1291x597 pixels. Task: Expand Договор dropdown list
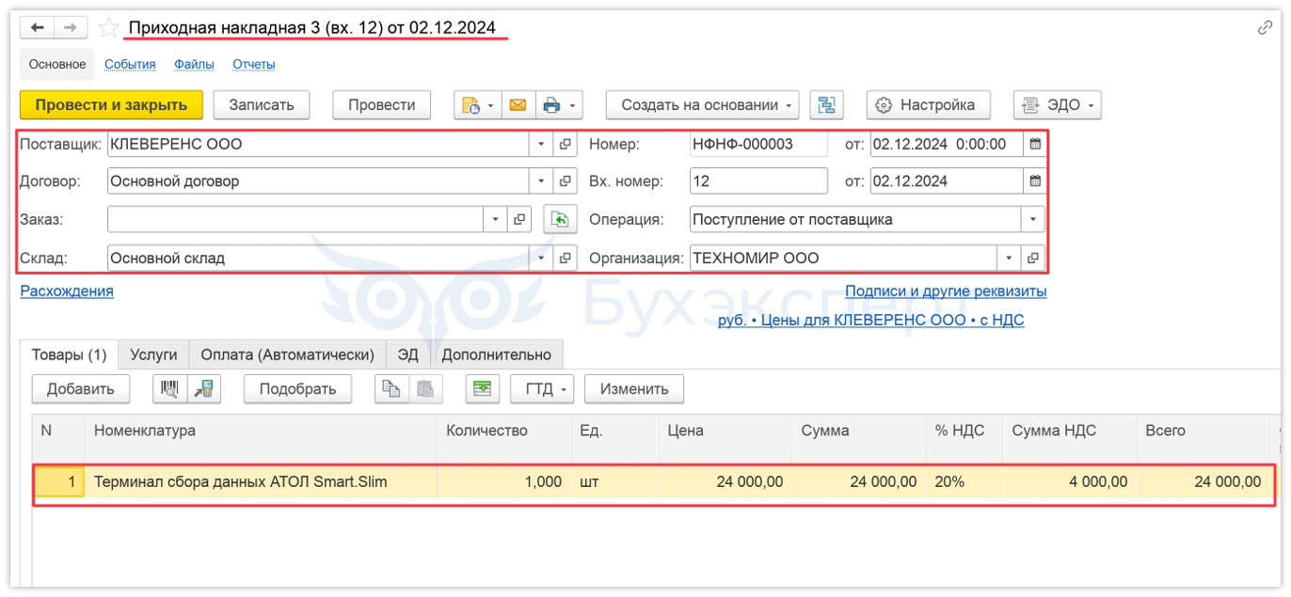pos(541,181)
